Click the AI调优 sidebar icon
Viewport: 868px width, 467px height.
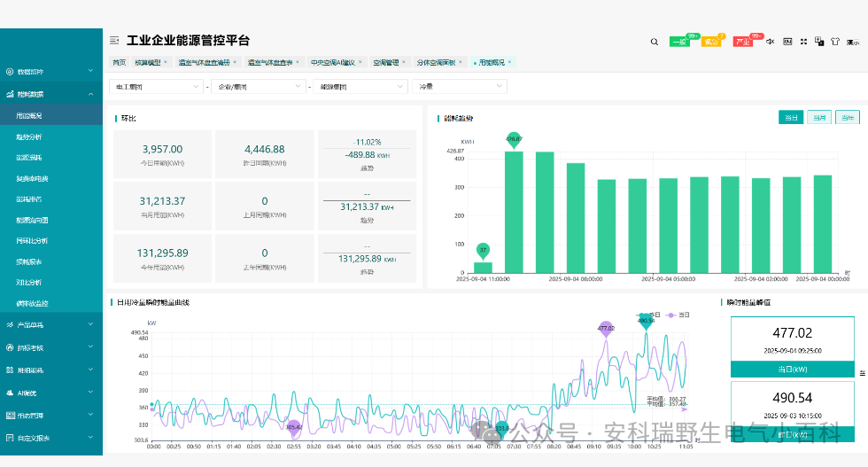[x=10, y=393]
